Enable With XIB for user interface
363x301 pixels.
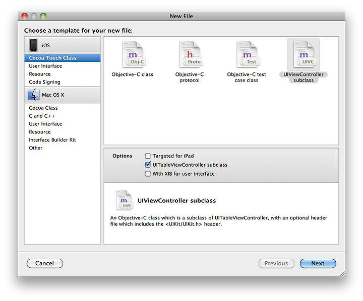(x=147, y=173)
